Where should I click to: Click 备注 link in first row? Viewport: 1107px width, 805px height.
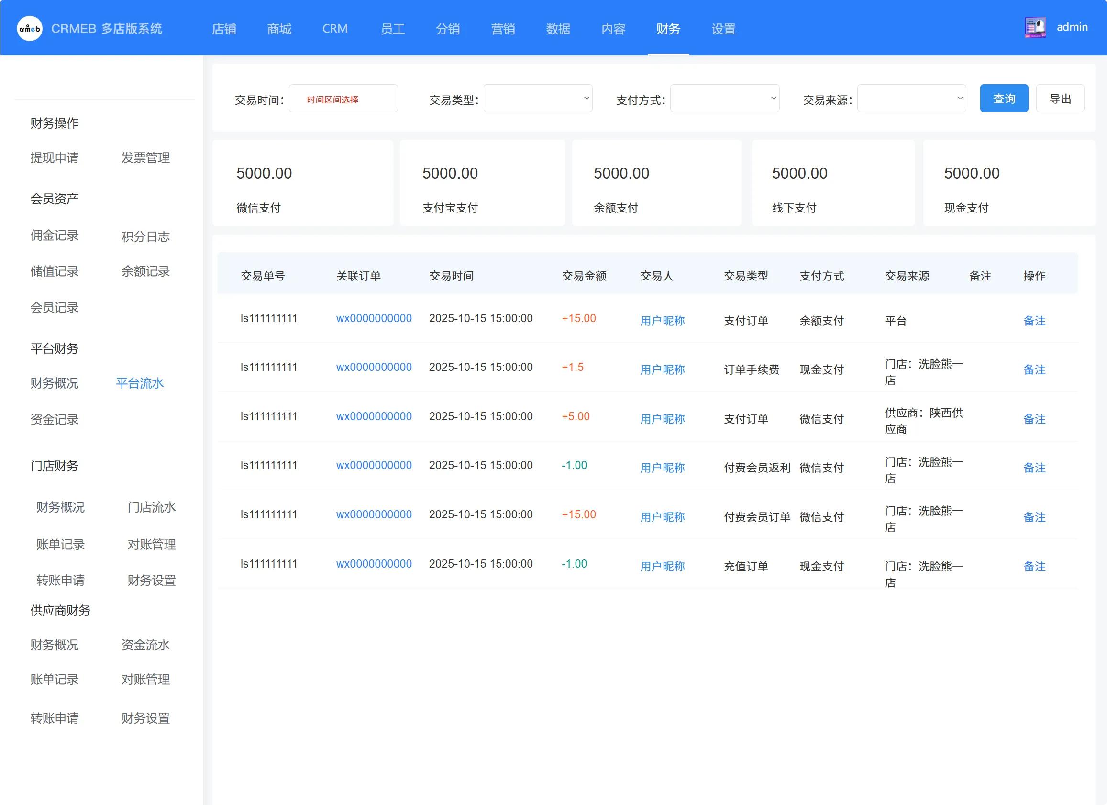(x=1034, y=321)
